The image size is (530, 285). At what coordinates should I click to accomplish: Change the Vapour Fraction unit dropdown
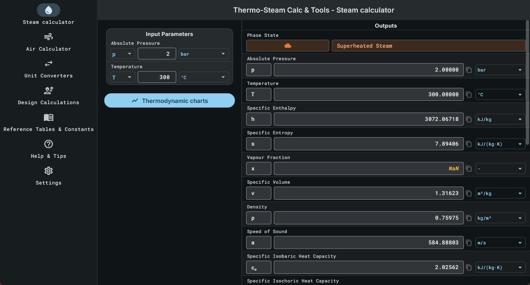pos(500,169)
